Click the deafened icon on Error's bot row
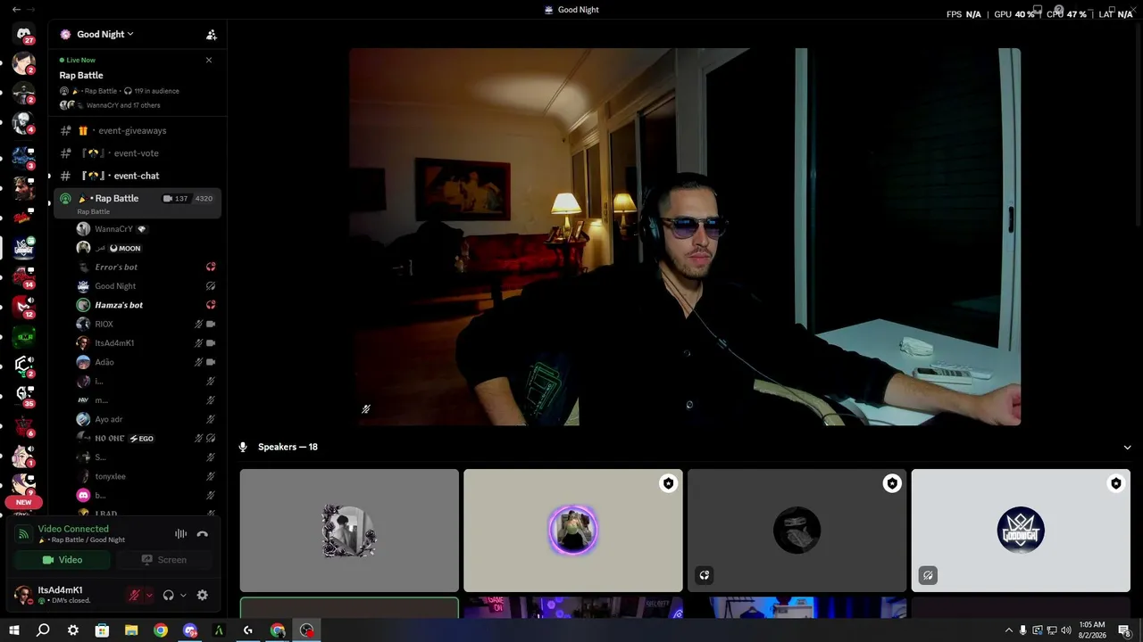The width and height of the screenshot is (1143, 642). pos(211,267)
